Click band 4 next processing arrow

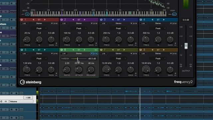(164, 20)
